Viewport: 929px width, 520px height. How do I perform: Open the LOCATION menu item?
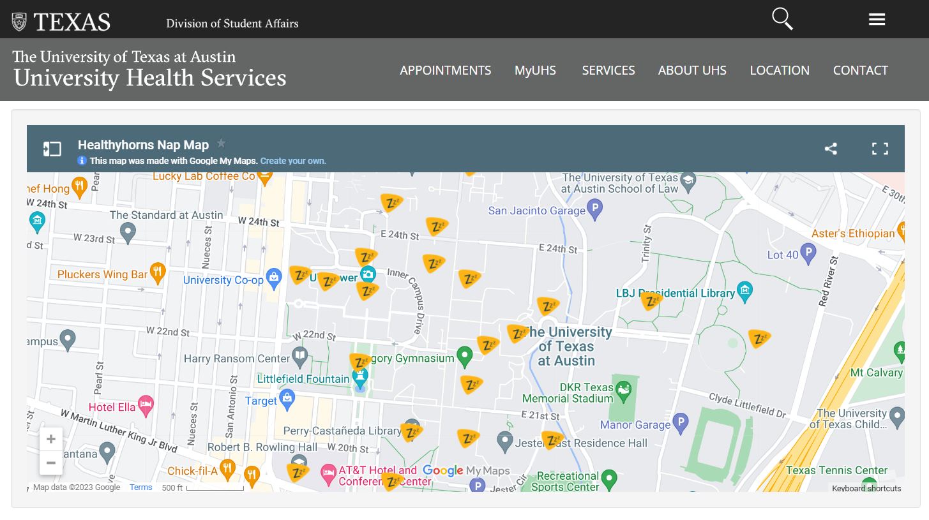780,70
